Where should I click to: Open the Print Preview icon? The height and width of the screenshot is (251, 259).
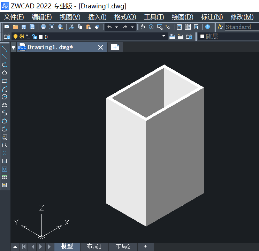coord(52,27)
